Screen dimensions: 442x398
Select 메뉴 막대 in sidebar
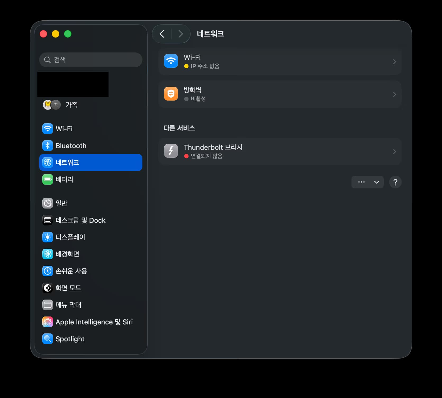point(68,305)
